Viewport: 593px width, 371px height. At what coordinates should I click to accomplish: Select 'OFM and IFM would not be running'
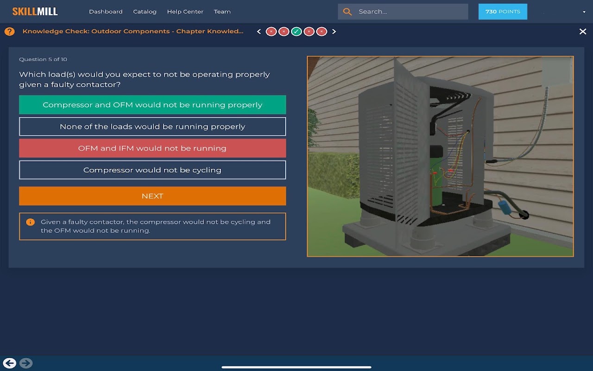[152, 148]
